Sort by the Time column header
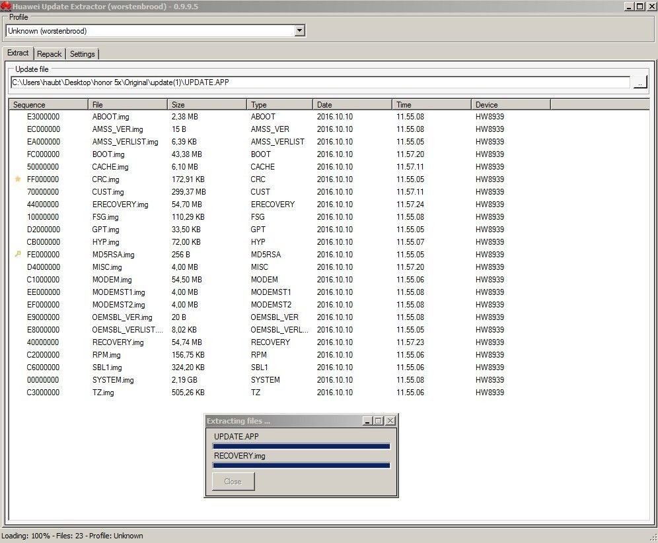This screenshot has height=543, width=658. pos(431,104)
